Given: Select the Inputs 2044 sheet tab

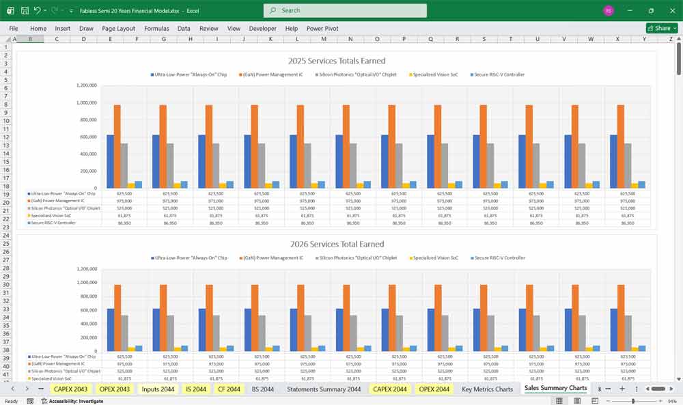Looking at the screenshot, I should point(158,389).
